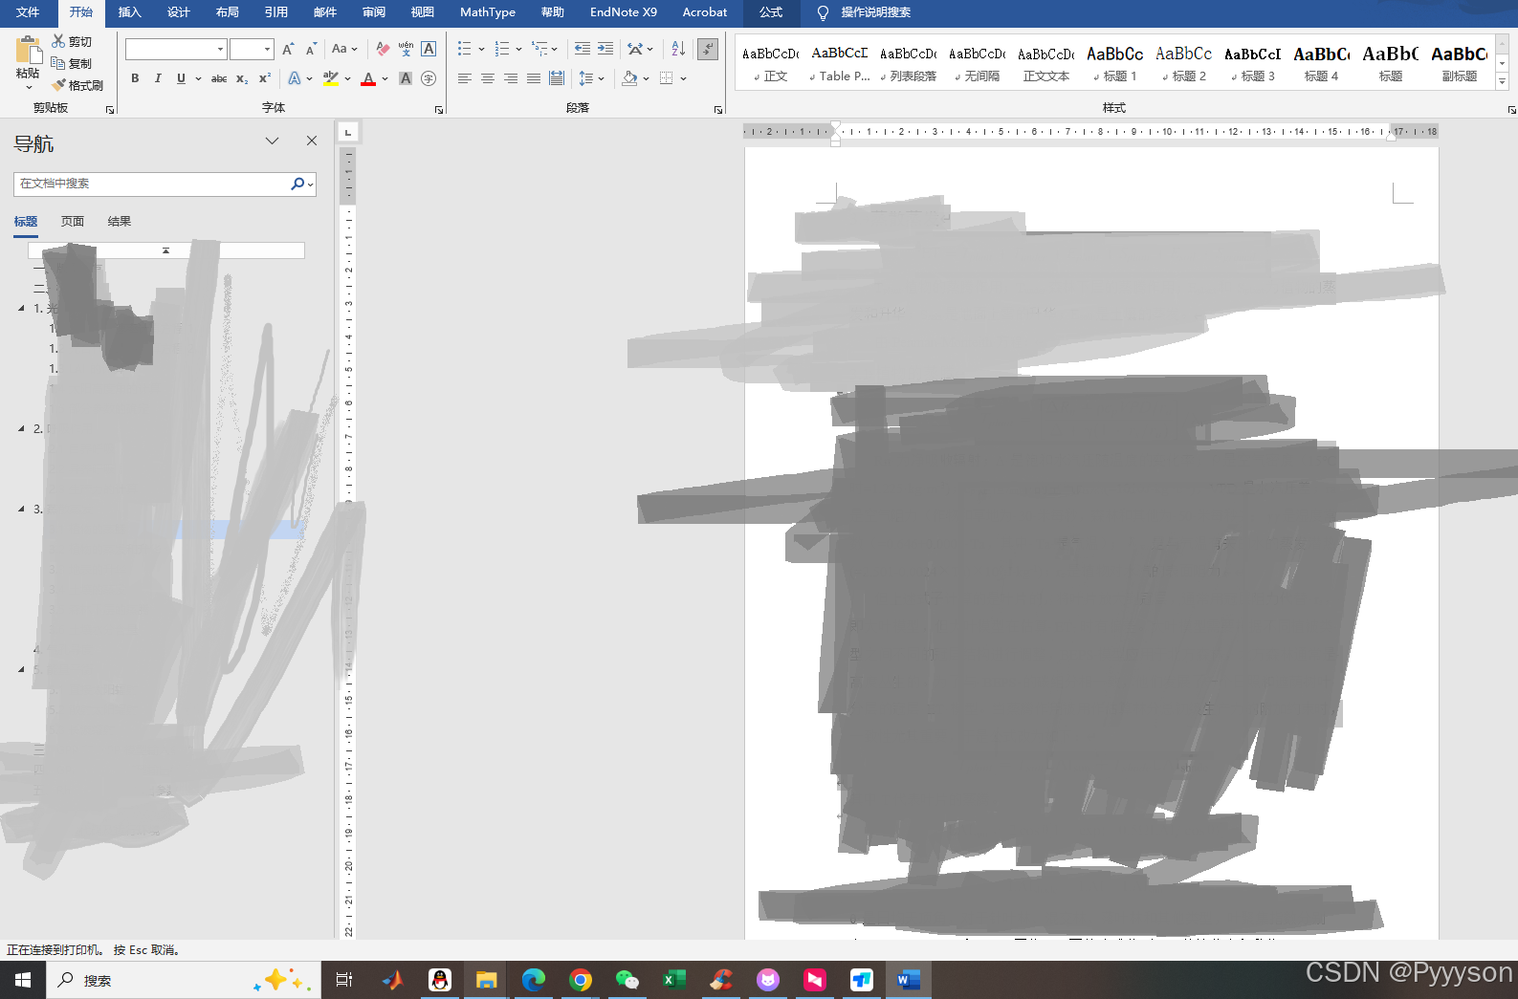Viewport: 1518px width, 999px height.
Task: Open the font name dropdown
Action: tap(221, 49)
